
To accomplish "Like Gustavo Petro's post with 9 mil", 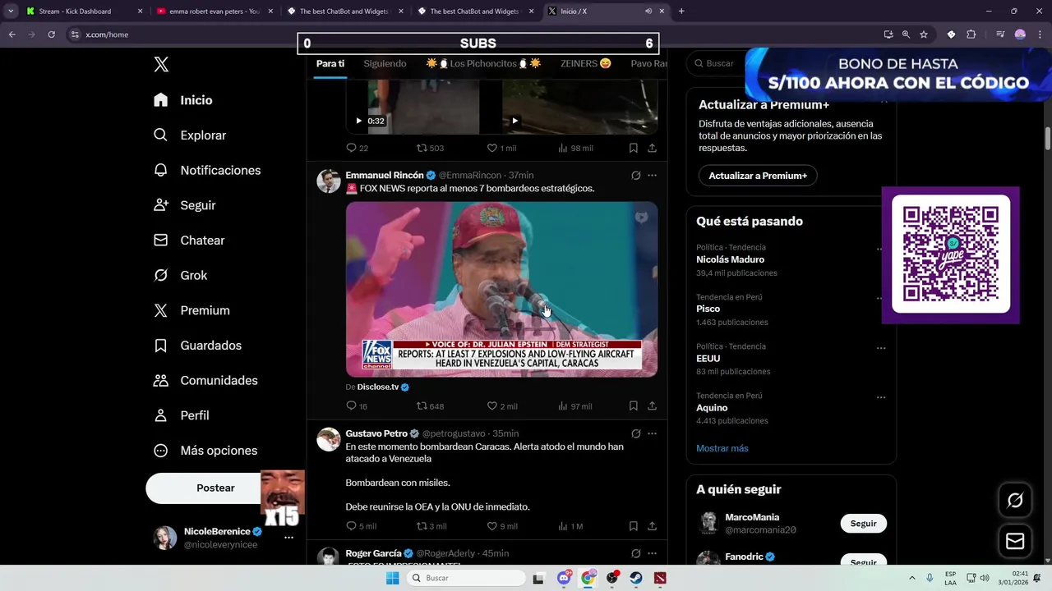I will [502, 526].
